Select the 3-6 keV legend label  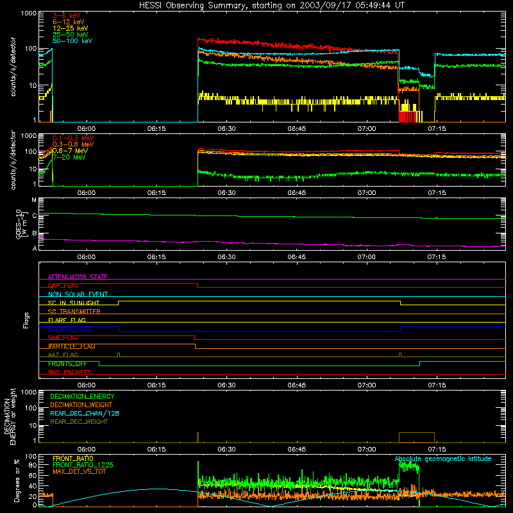pos(67,15)
